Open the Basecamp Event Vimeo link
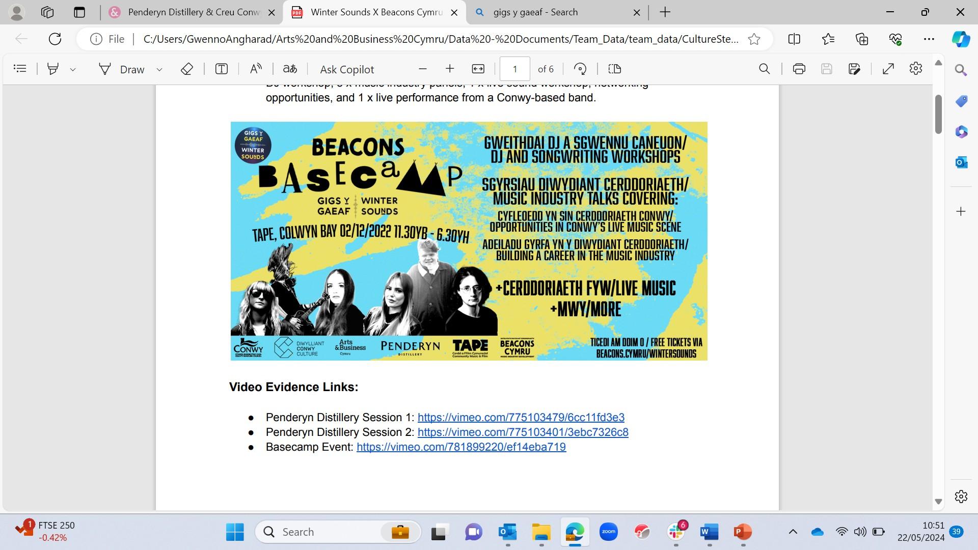Screen dimensions: 978x550 tap(461, 447)
